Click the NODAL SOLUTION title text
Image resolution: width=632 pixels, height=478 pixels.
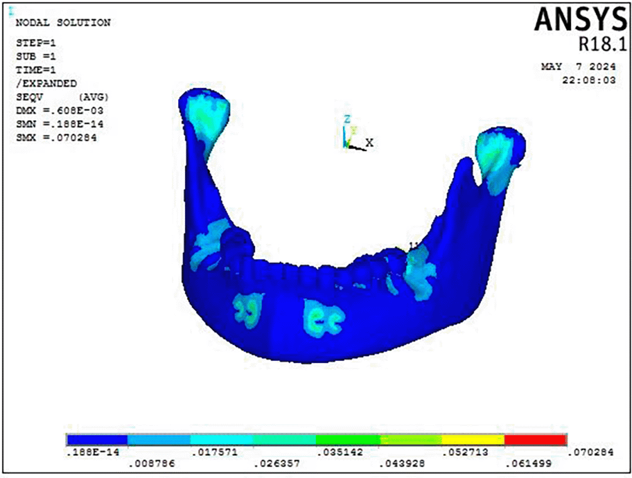(62, 23)
